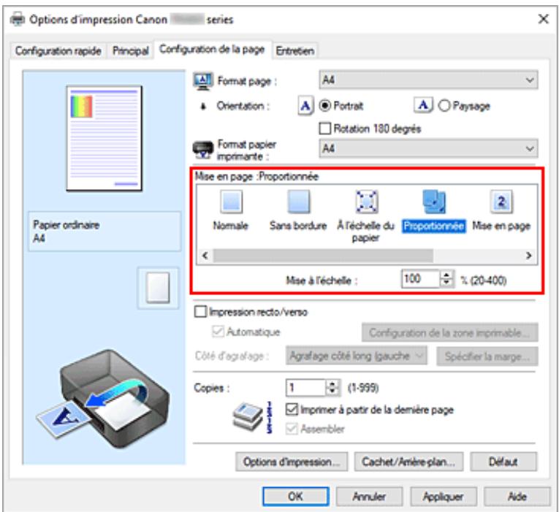
Task: Toggle the Assembler checkbox
Action: (x=292, y=429)
